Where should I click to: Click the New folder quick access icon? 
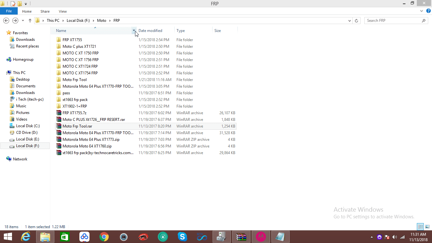point(20,4)
